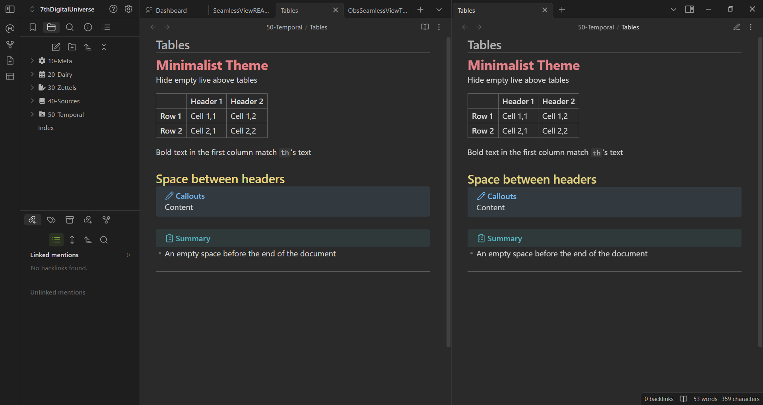Open the ribbon layout template icon
The height and width of the screenshot is (405, 763).
pos(10,76)
